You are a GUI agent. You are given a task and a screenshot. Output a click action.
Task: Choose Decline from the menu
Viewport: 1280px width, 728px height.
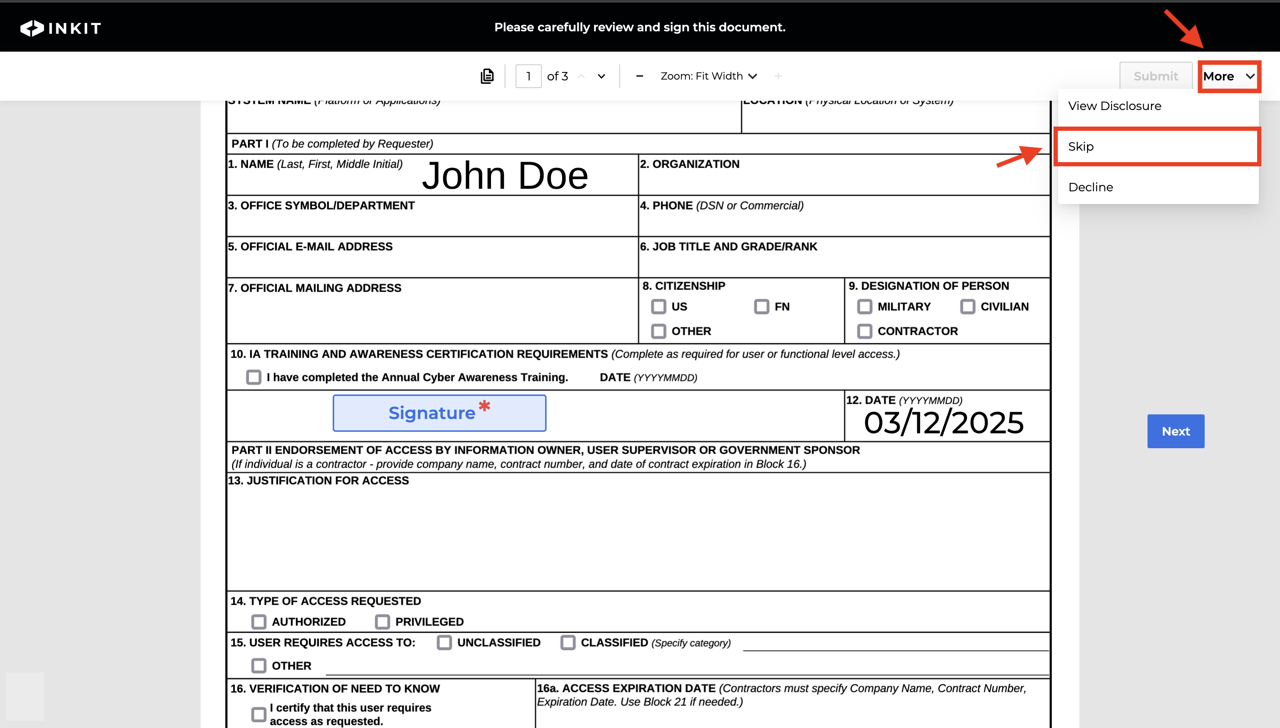pos(1090,187)
